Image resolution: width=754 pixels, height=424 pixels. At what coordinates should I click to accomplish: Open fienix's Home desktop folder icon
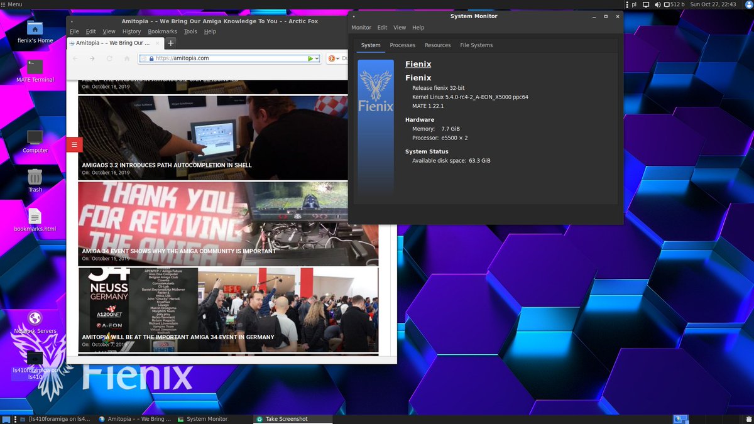pyautogui.click(x=35, y=32)
